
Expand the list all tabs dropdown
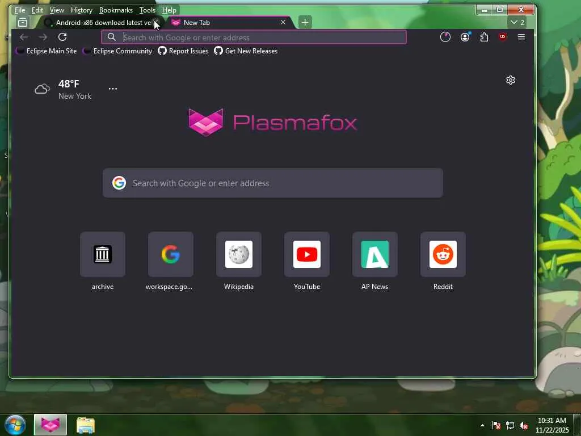click(x=517, y=23)
